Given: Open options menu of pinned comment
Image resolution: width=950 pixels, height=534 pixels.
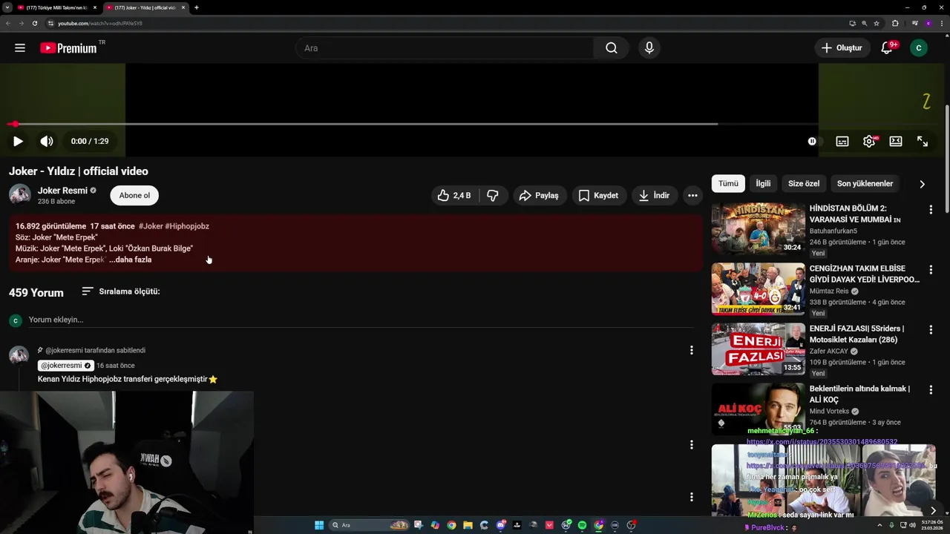Looking at the screenshot, I should [691, 350].
